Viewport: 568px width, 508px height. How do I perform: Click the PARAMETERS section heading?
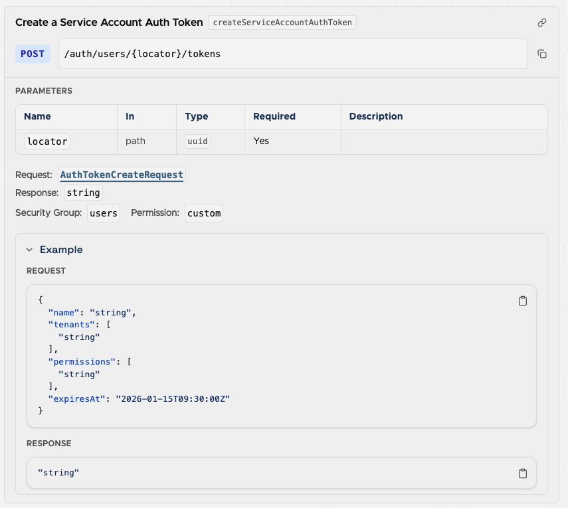[44, 91]
